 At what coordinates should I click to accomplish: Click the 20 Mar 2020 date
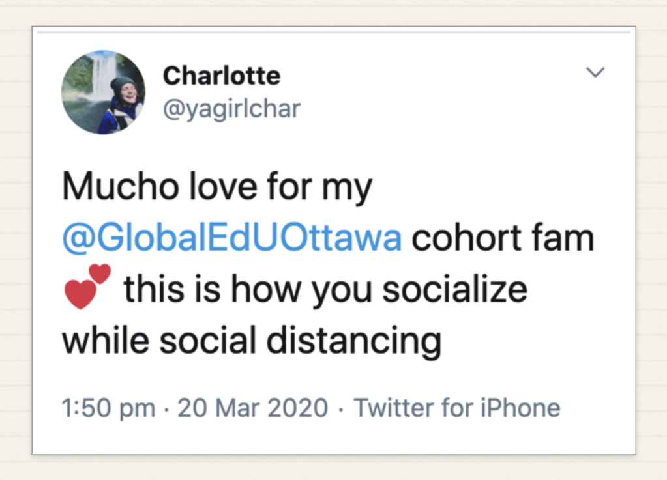(252, 408)
